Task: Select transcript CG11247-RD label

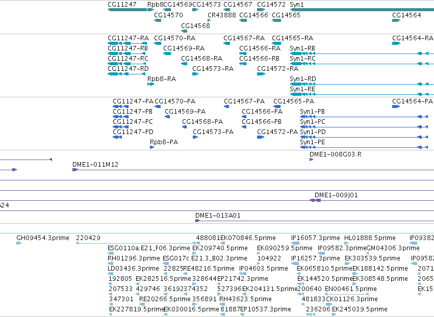Action: [x=128, y=69]
